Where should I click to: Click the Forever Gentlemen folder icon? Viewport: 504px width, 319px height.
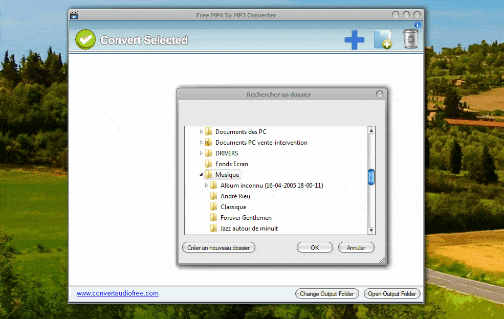[x=214, y=217]
